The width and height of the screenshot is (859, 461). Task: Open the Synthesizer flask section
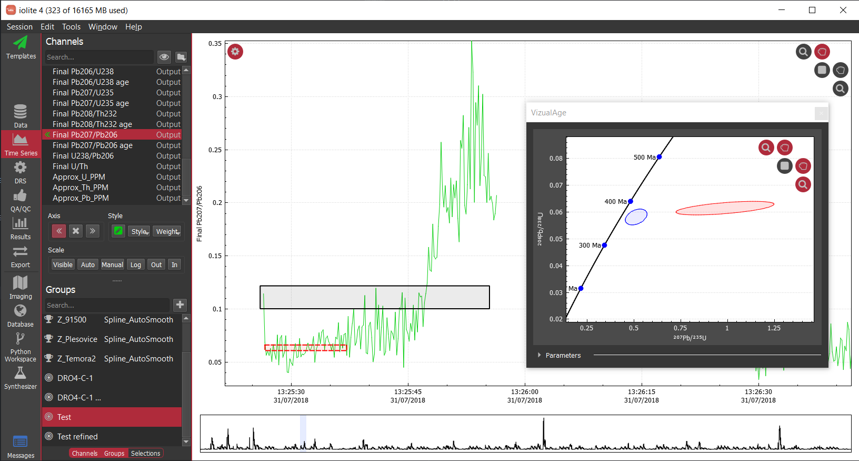coord(21,378)
